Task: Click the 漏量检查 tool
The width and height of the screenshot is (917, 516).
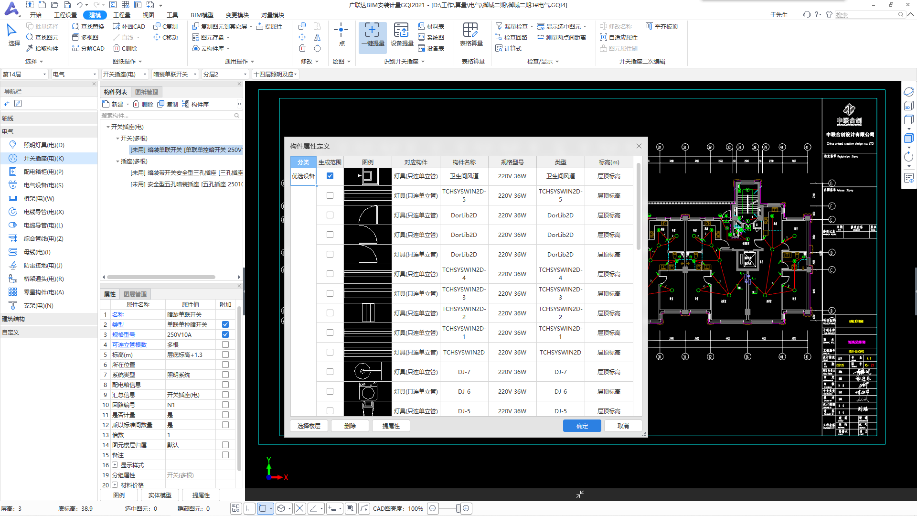Action: coord(512,26)
